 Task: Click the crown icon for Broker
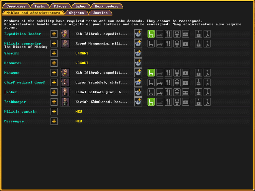pos(138,92)
